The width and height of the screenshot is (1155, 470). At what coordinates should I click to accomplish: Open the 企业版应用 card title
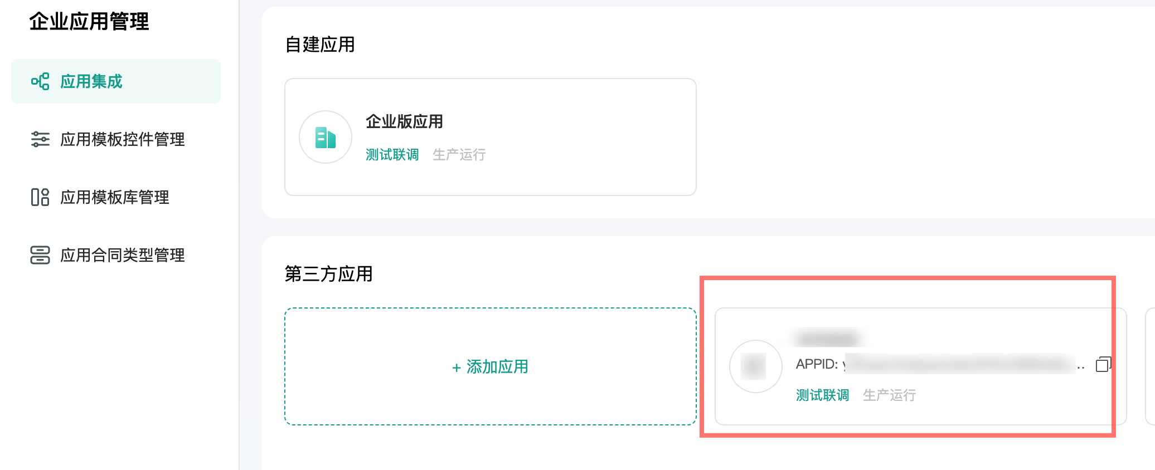405,121
